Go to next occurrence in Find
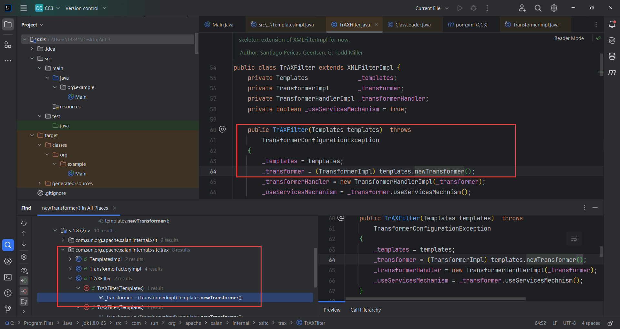Screen dimensions: 620x329 point(24,244)
